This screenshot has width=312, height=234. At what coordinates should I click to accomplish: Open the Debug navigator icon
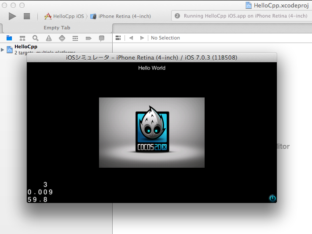[75, 38]
